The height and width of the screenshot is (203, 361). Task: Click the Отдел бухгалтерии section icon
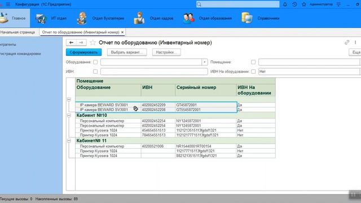coord(82,18)
